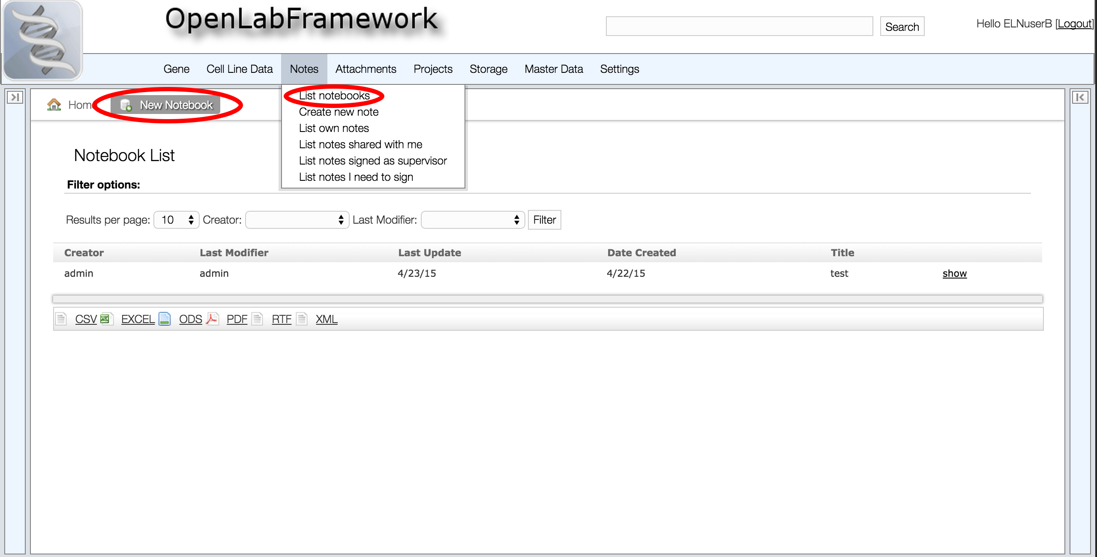Open the Last Modifier filter dropdown
This screenshot has height=557, width=1097.
point(473,220)
